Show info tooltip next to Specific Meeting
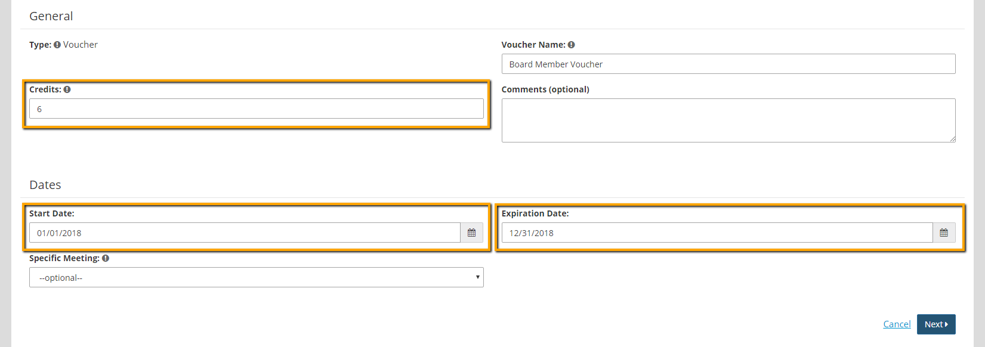 (x=106, y=258)
